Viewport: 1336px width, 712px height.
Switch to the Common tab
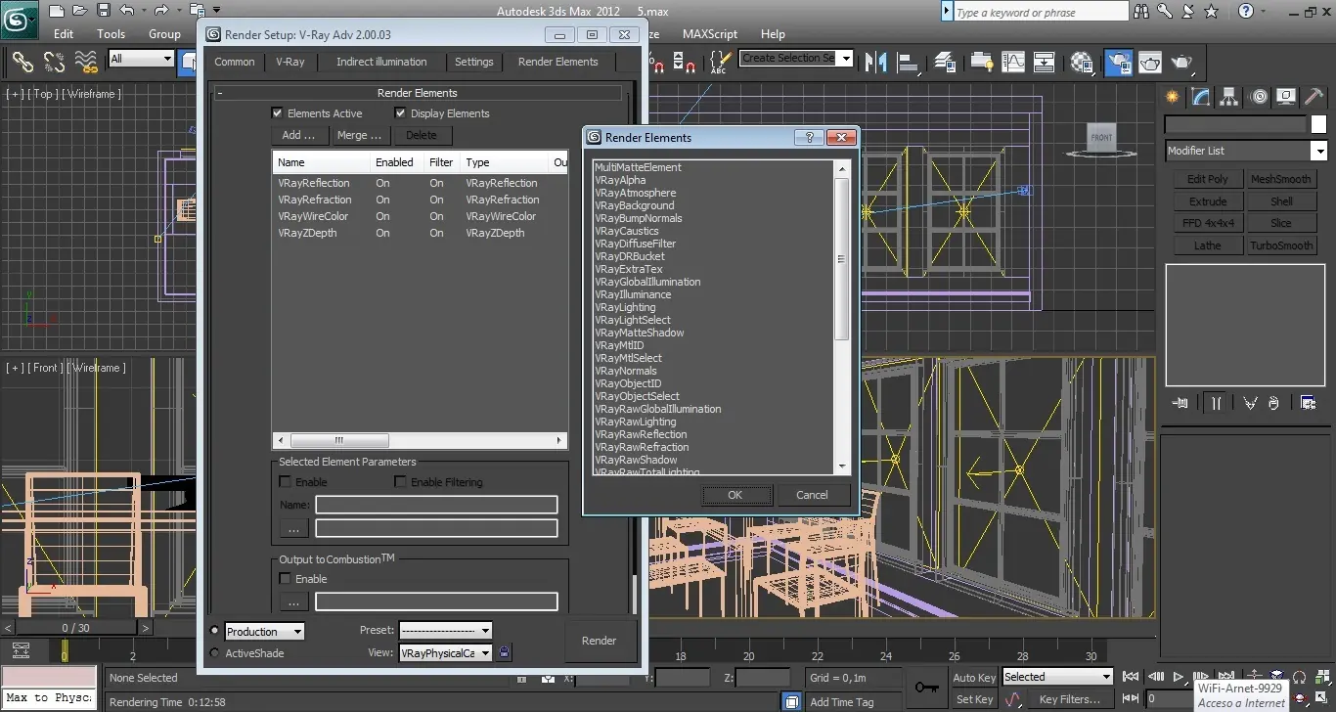tap(235, 62)
